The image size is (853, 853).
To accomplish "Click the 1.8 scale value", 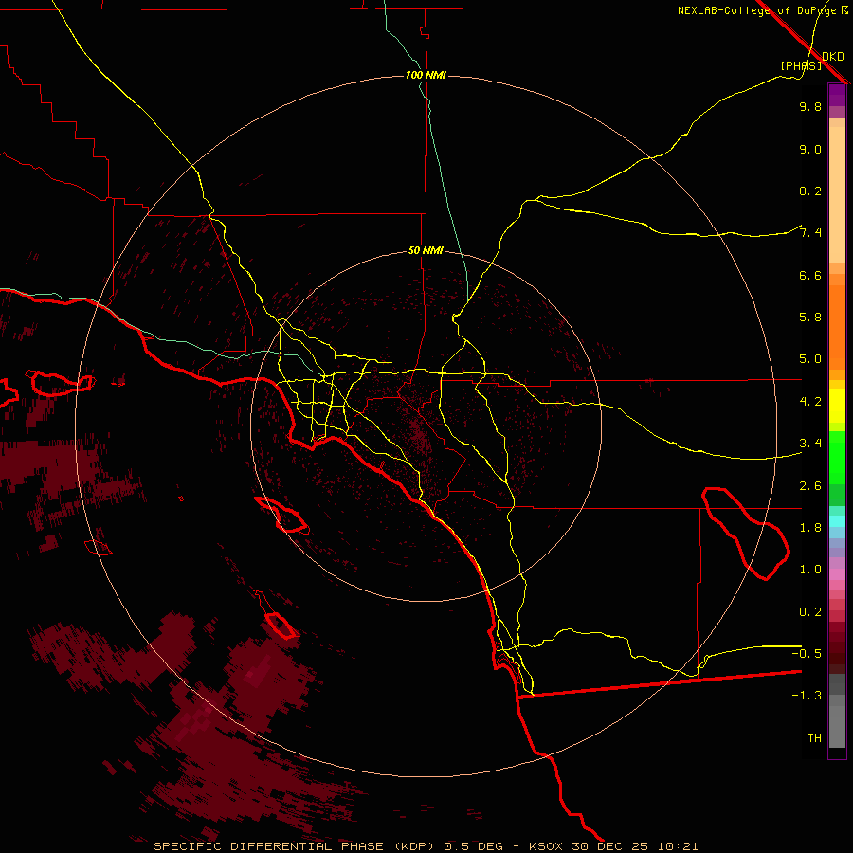I will point(810,528).
